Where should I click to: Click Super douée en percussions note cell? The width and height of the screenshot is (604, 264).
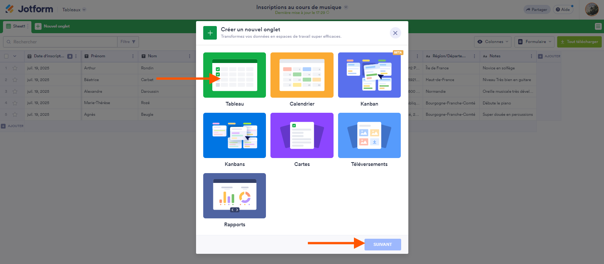508,115
